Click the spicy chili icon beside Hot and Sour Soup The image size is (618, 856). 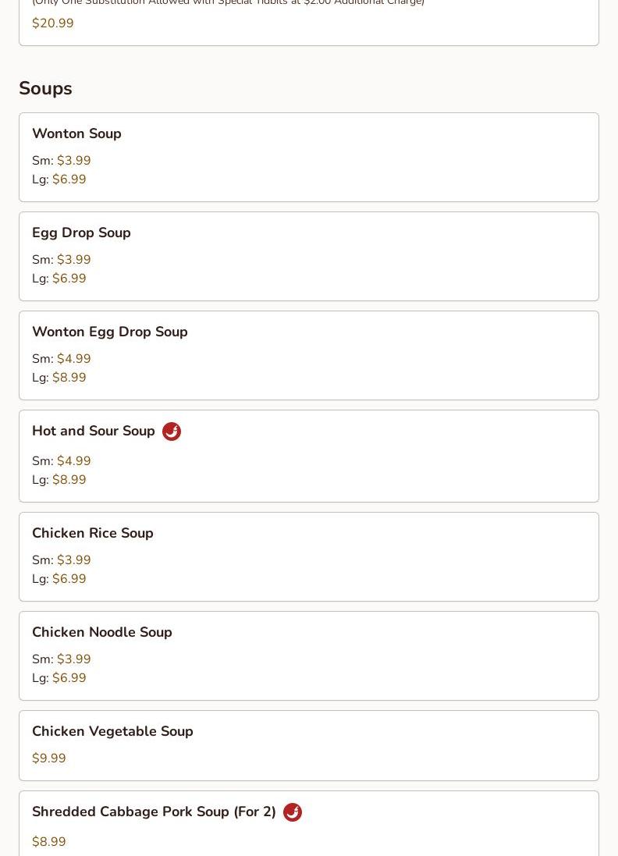(x=172, y=432)
